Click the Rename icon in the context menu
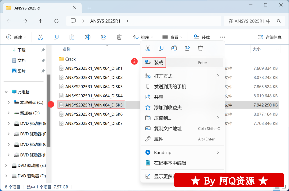The height and width of the screenshot is (191, 289). [x=174, y=48]
